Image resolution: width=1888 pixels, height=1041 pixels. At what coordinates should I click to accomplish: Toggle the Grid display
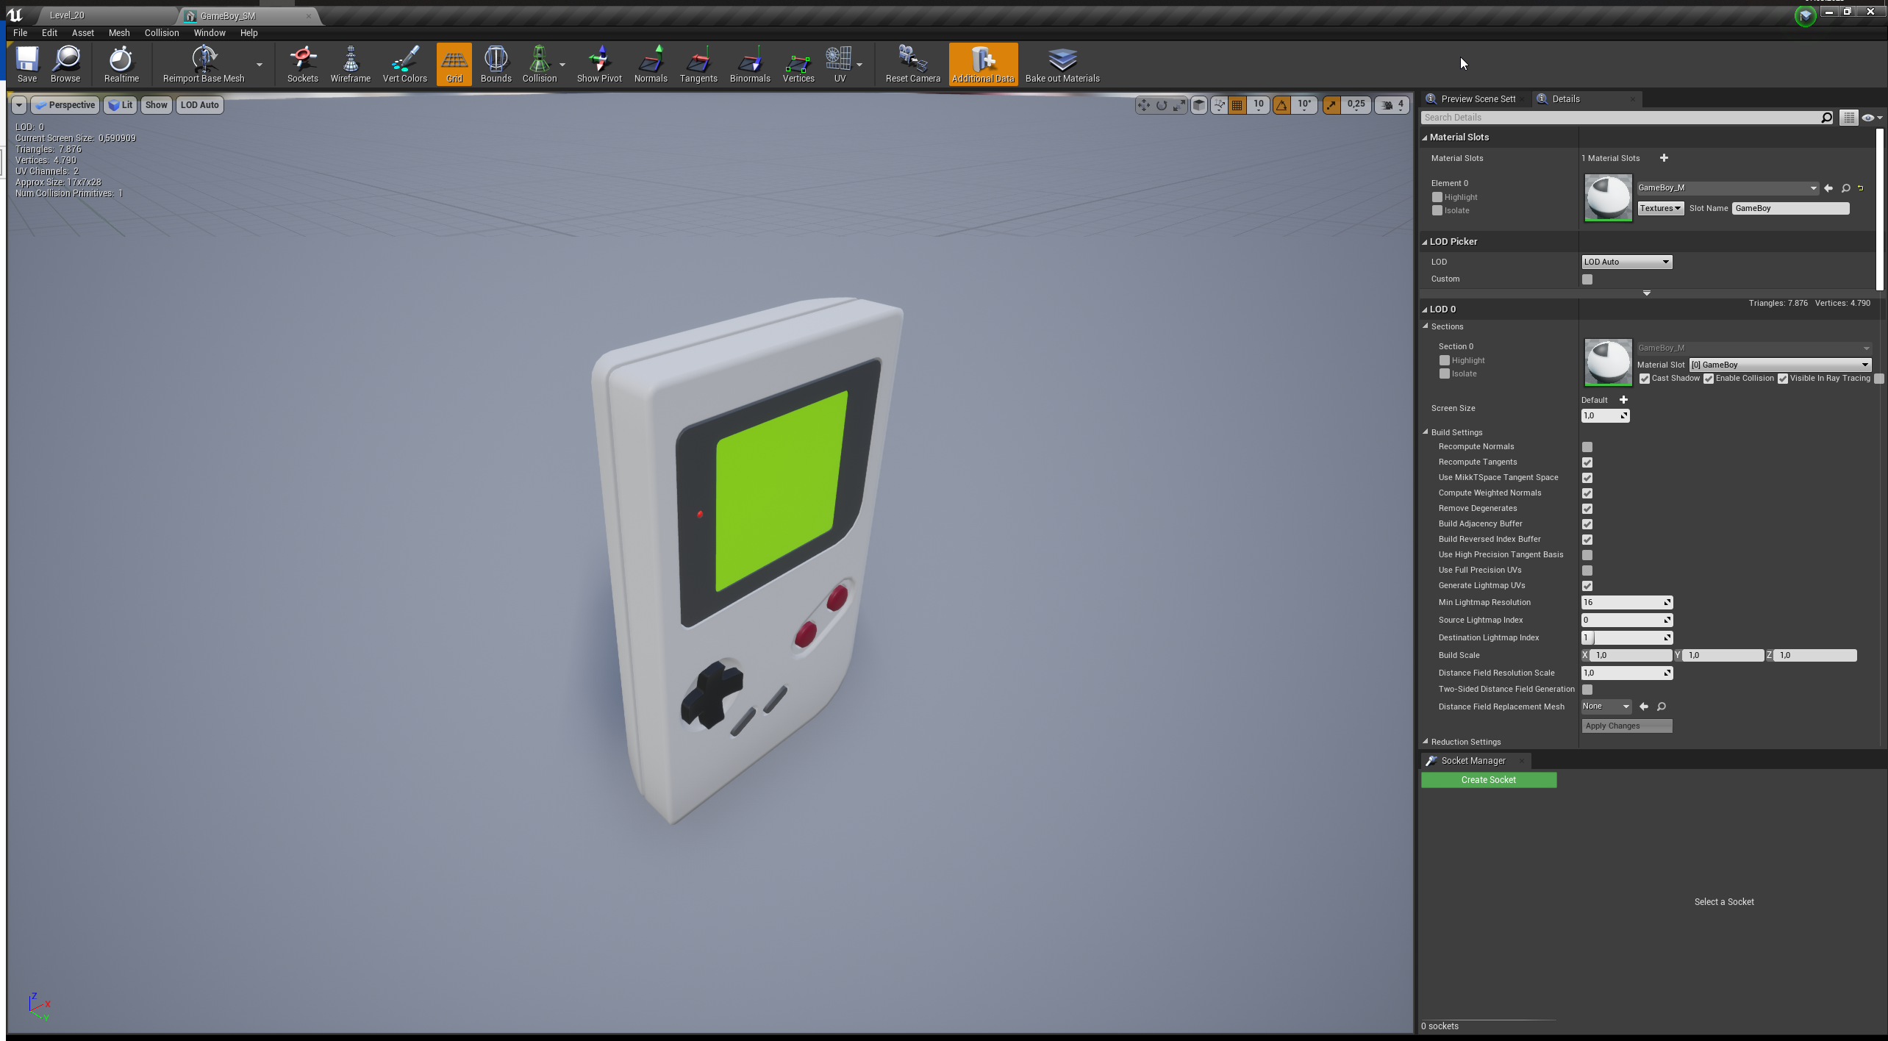454,64
